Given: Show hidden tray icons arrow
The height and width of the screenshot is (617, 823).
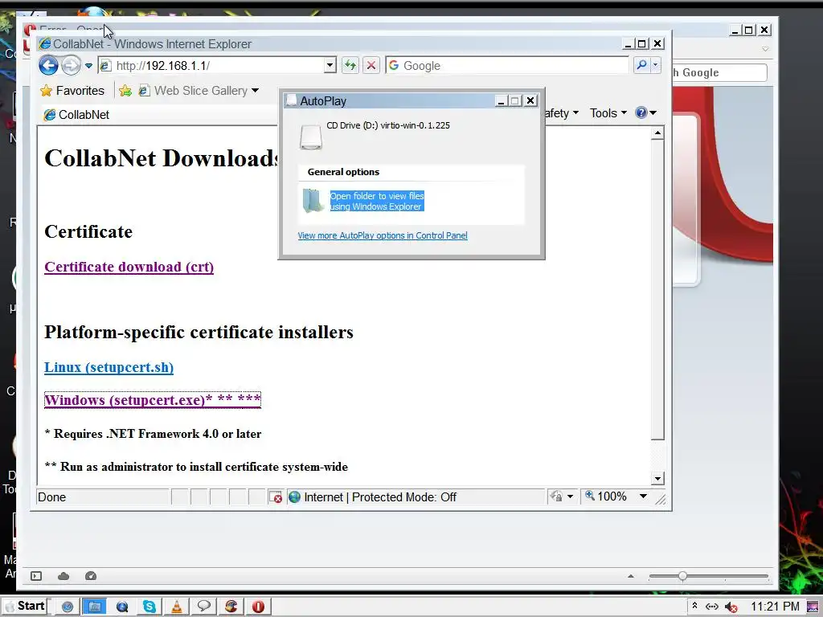Looking at the screenshot, I should [694, 606].
